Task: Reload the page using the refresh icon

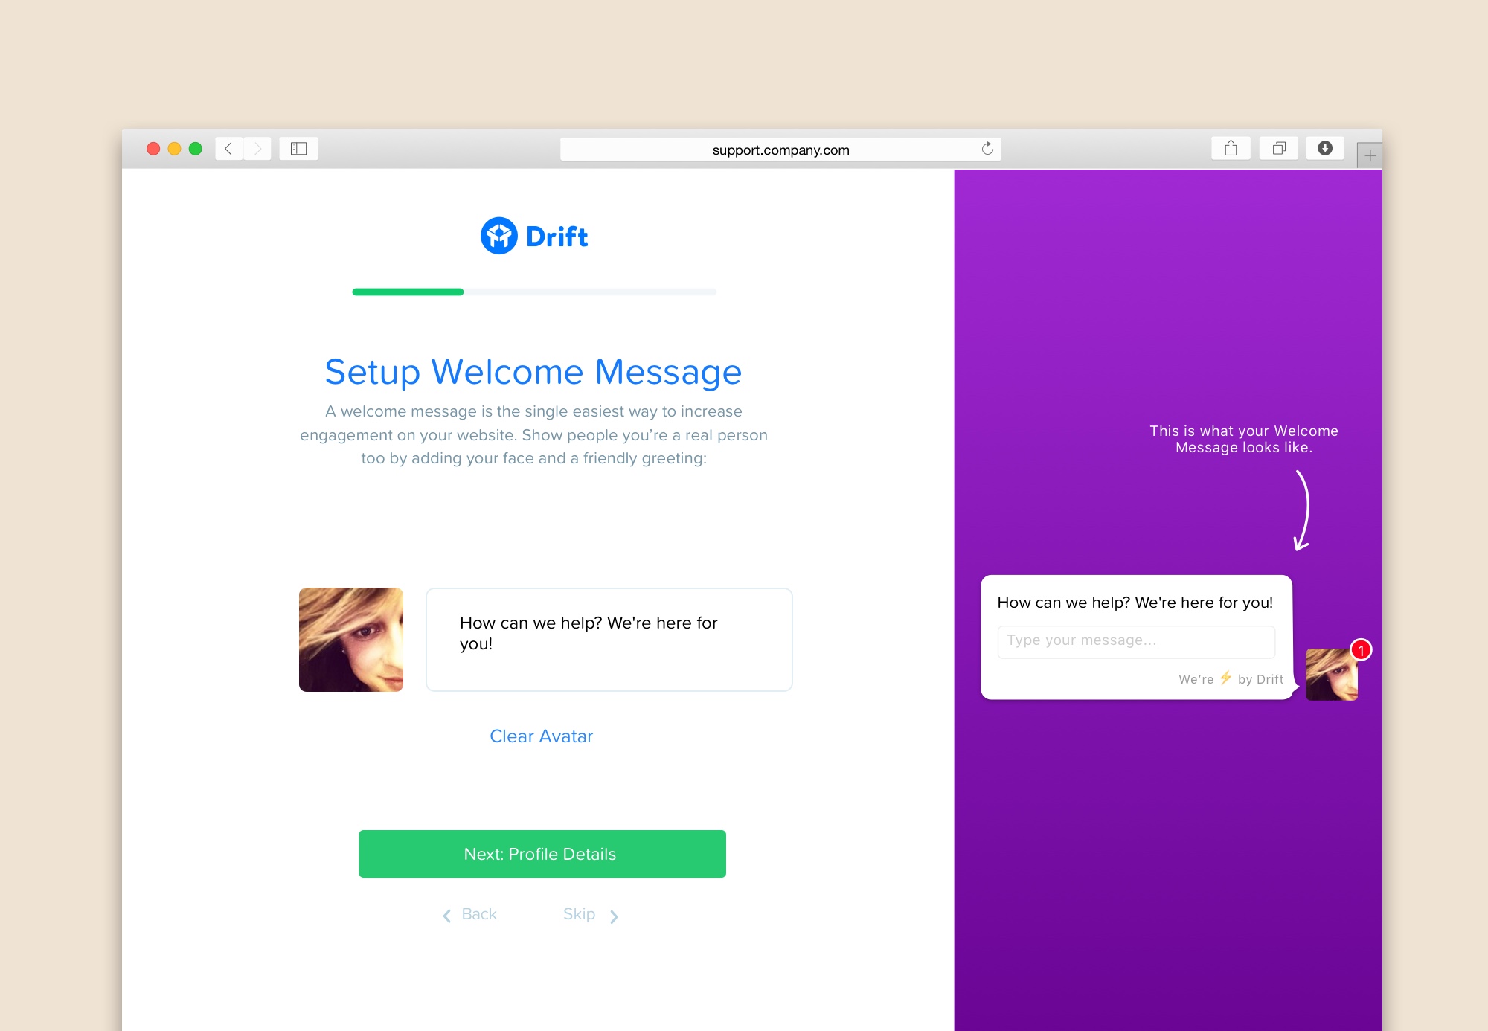Action: [987, 149]
